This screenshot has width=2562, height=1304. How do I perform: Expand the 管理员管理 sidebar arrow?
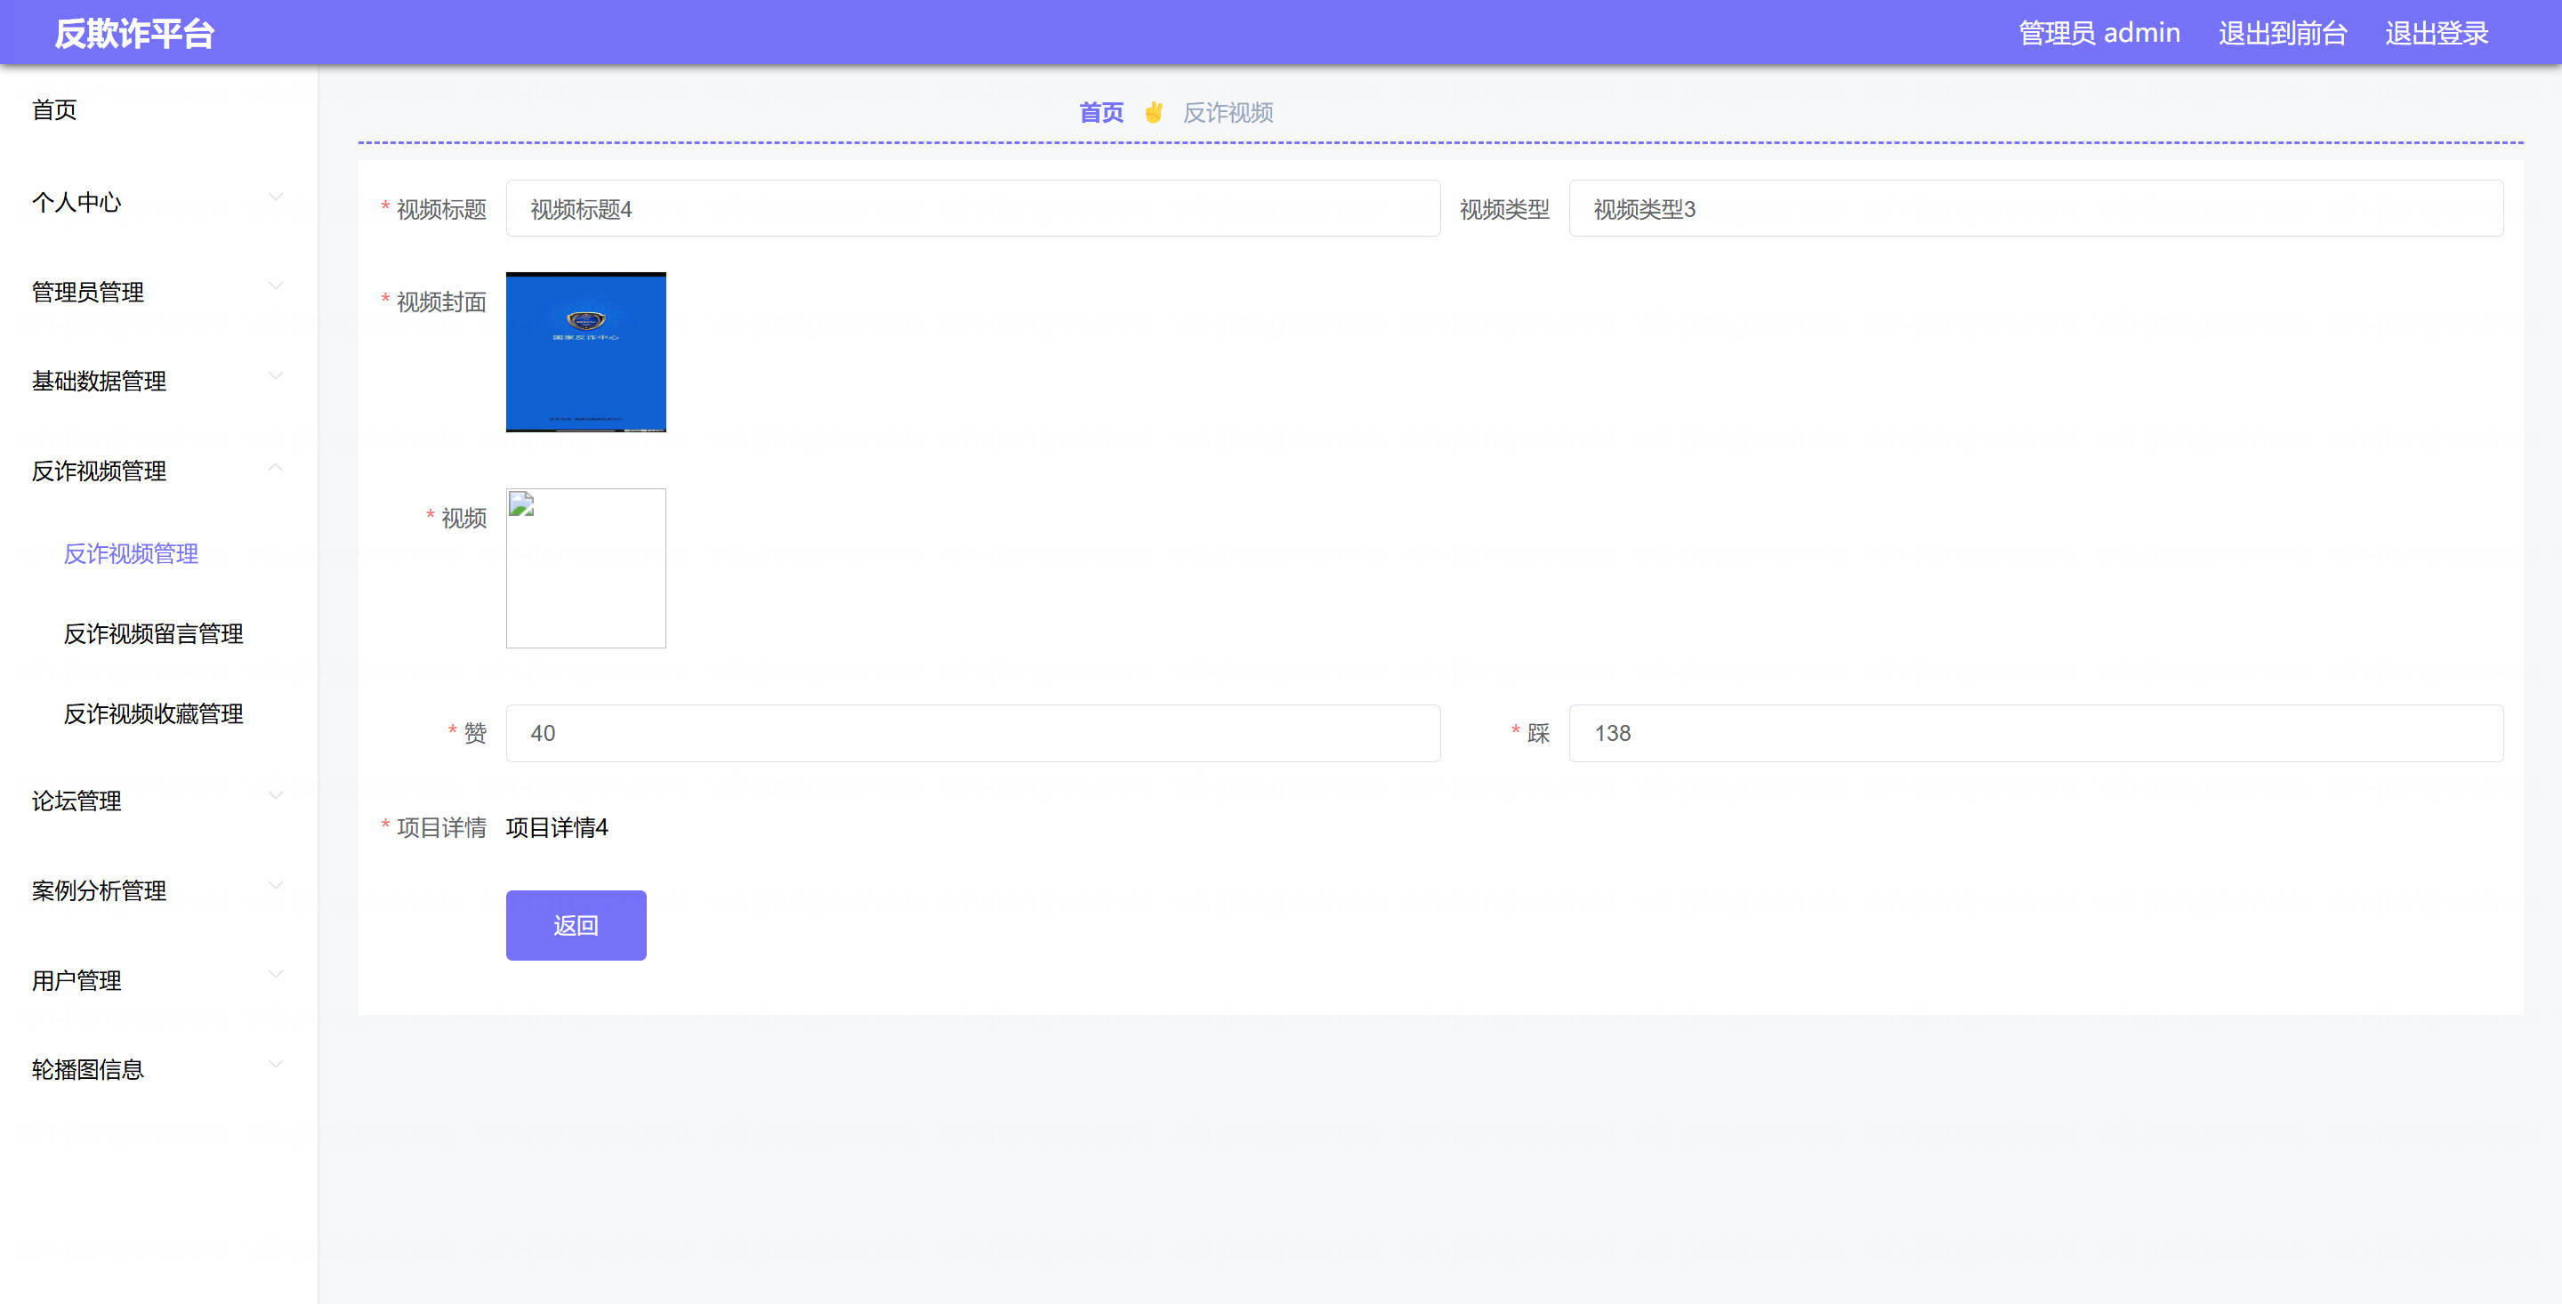click(276, 286)
